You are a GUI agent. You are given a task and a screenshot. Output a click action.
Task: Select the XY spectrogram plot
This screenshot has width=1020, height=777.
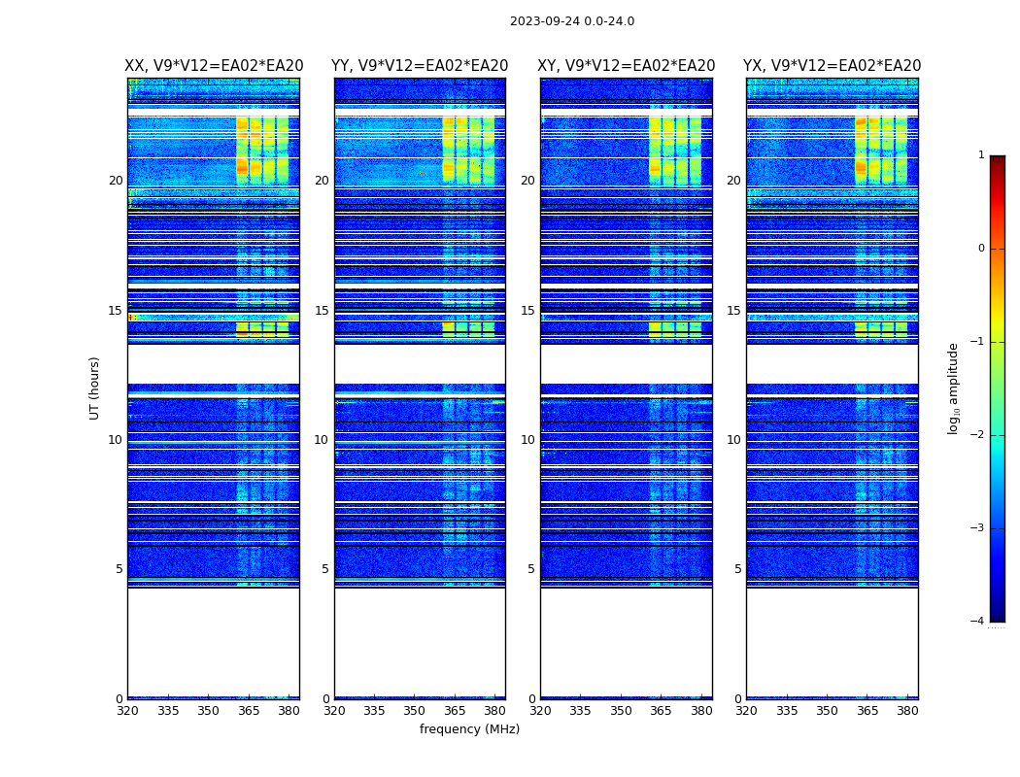[627, 388]
